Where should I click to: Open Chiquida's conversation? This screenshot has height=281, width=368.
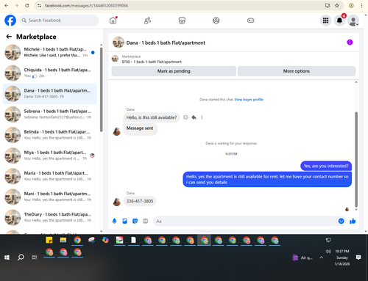tap(49, 73)
